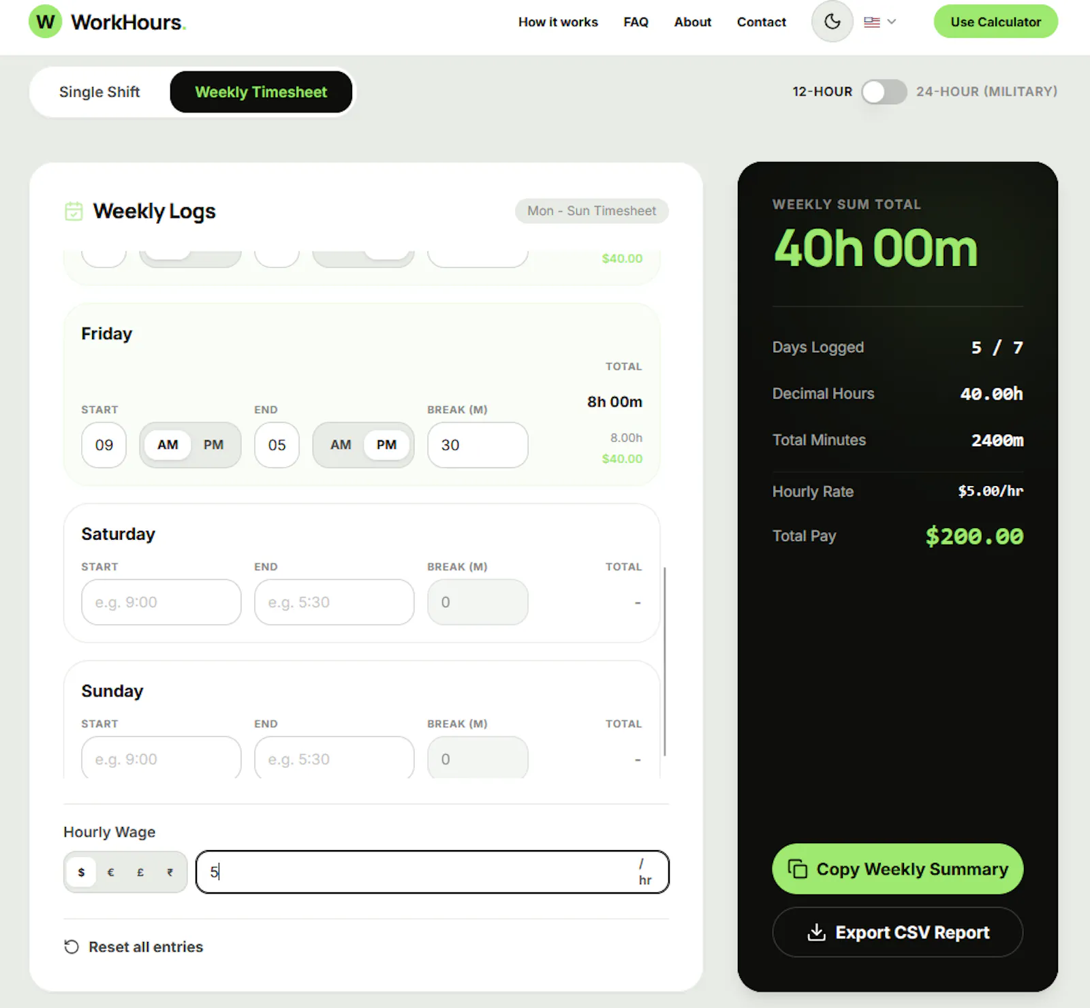Edit Friday start hour field 09
This screenshot has height=1008, width=1090.
104,445
